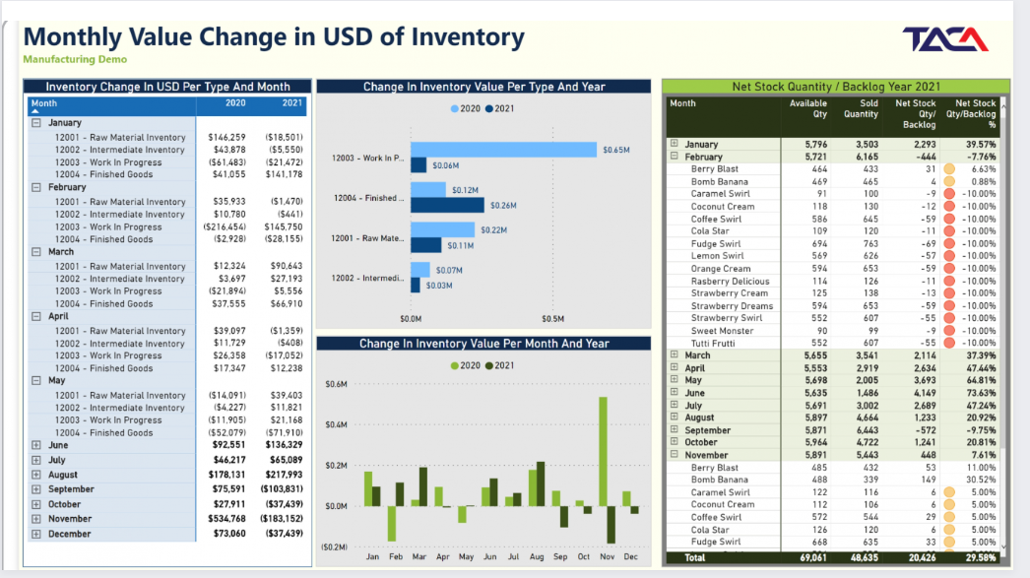1030x578 pixels.
Task: Select the red dot beside Strawberry Dreams
Action: pos(949,305)
